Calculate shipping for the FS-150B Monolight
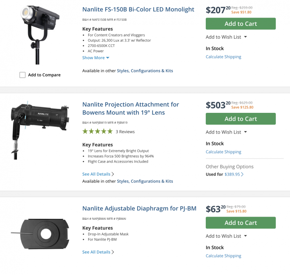The height and width of the screenshot is (275, 290). pos(223,57)
